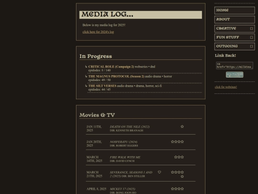Click the star rating for Mickey 17
The width and height of the screenshot is (258, 194).
(177, 189)
